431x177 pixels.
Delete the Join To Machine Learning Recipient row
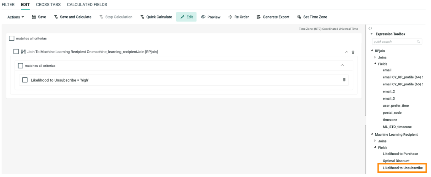click(x=353, y=52)
